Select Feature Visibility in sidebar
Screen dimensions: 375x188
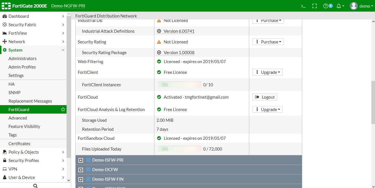(24, 126)
